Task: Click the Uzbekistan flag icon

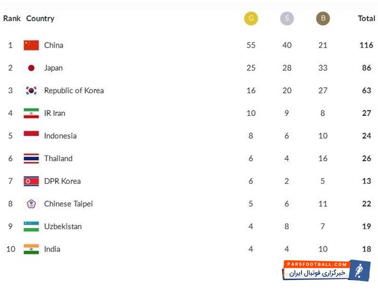Action: [x=31, y=226]
